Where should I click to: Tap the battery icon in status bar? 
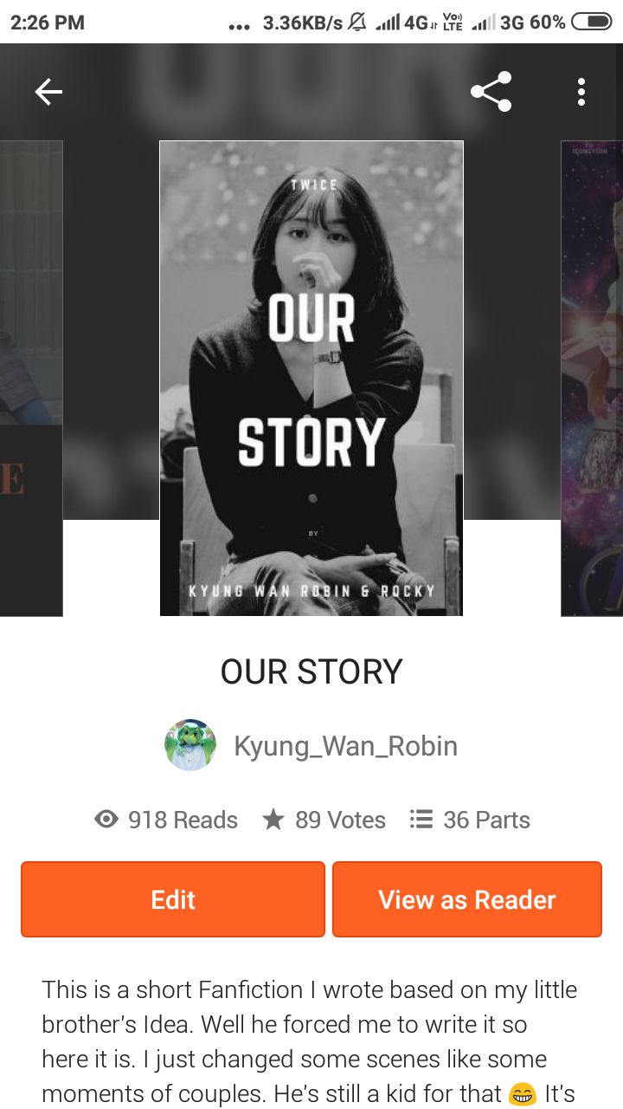click(x=592, y=23)
